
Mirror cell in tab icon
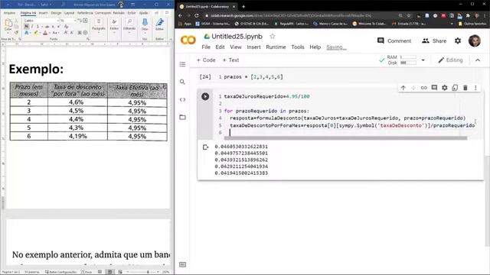[455, 88]
